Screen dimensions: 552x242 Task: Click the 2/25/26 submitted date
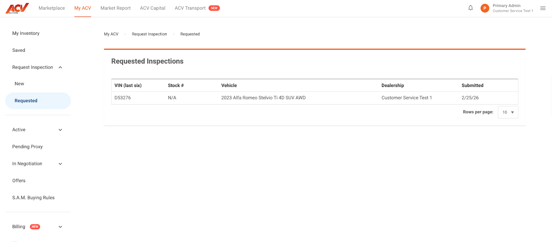pos(470,98)
